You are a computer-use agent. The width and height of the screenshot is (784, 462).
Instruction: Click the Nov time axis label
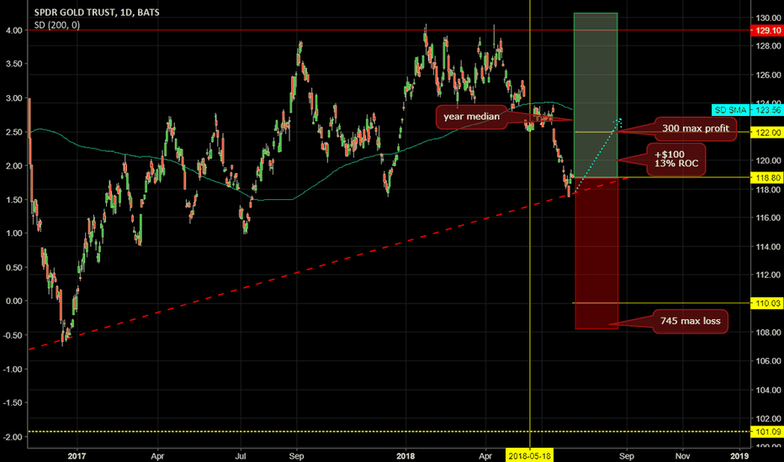(x=682, y=456)
